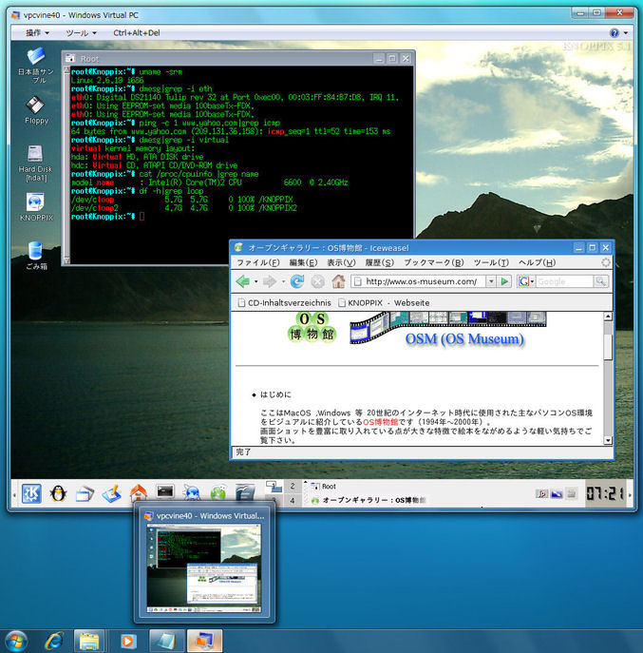
Task: Click the vpcvine40 taskbar preview thumbnail
Action: (204, 567)
